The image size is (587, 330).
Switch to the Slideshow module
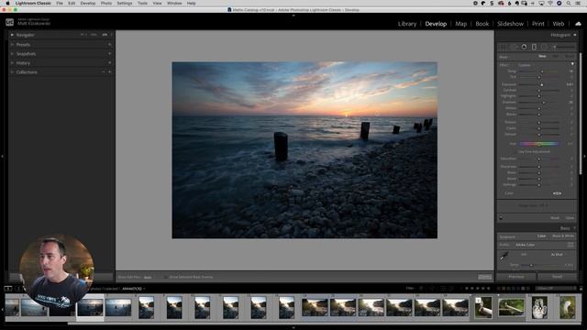510,24
